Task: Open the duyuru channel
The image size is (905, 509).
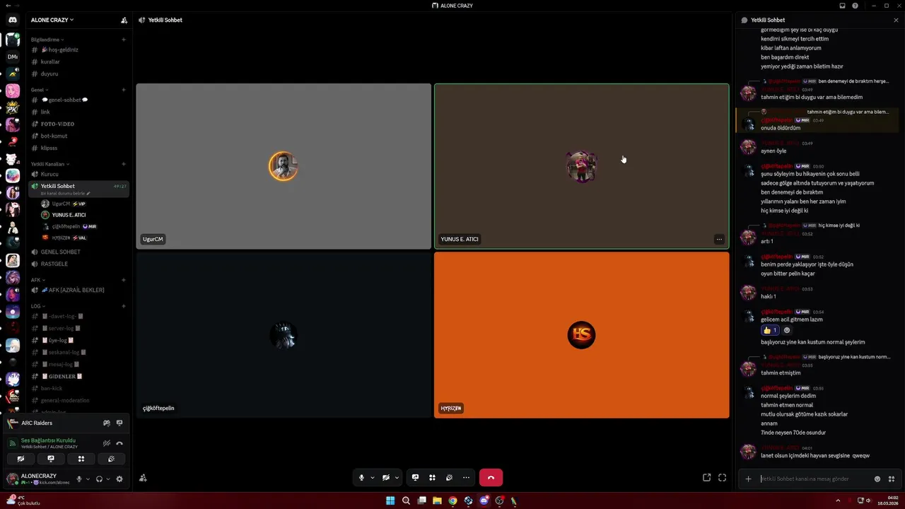Action: click(78, 74)
